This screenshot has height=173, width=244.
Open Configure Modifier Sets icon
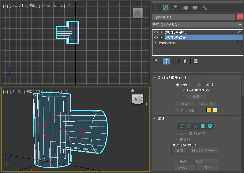click(x=196, y=61)
